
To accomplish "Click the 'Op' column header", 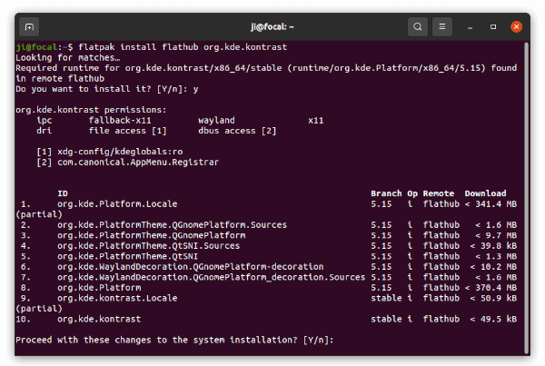I will (x=412, y=193).
